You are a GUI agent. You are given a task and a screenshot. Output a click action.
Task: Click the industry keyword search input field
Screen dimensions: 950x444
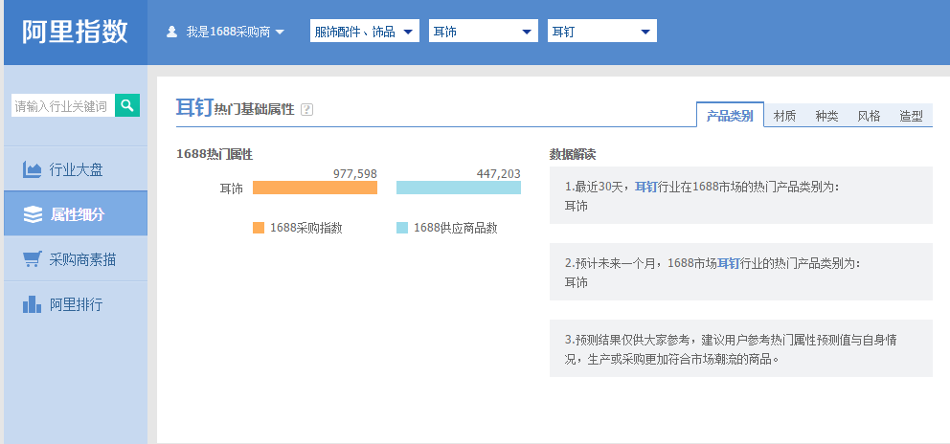[x=62, y=105]
